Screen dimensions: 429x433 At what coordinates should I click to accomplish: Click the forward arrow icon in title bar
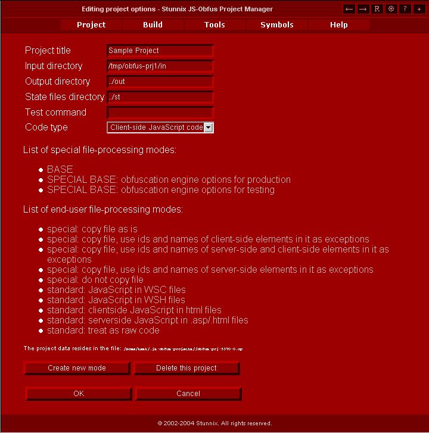(363, 9)
